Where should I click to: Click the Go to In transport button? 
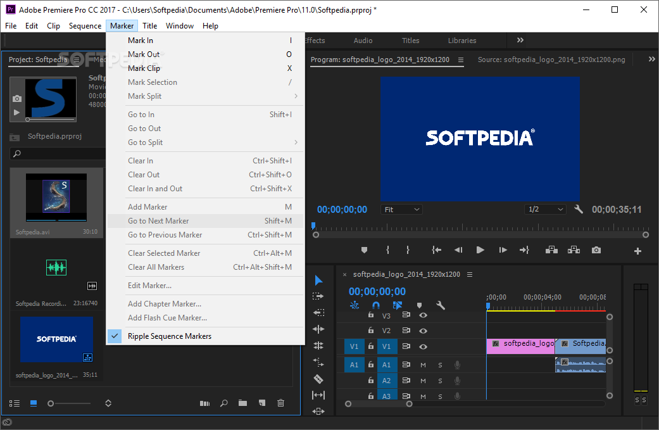click(437, 250)
